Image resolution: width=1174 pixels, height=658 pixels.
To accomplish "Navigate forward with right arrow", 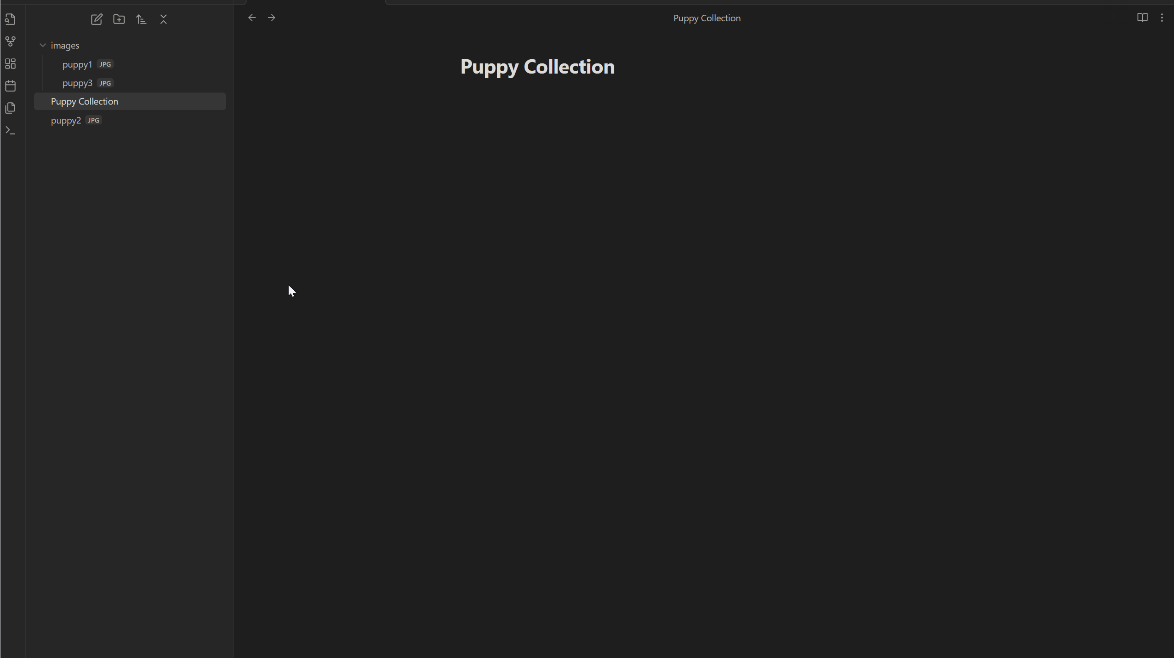I will point(272,18).
